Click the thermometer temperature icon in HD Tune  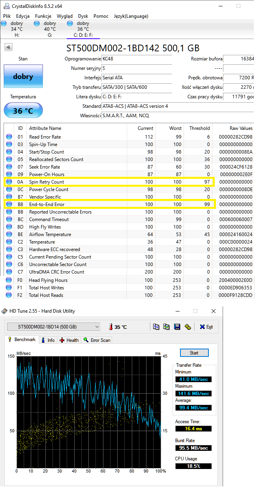click(x=111, y=327)
